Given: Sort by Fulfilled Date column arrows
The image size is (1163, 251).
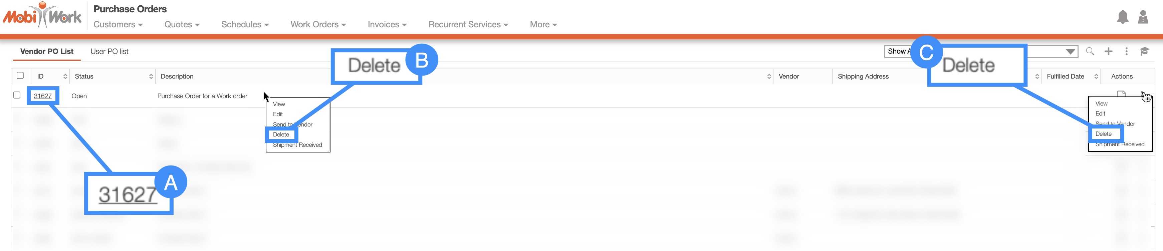Looking at the screenshot, I should [1096, 77].
